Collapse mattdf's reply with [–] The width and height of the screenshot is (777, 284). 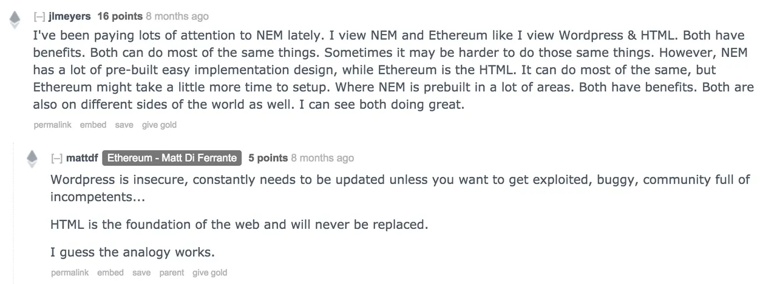point(57,158)
